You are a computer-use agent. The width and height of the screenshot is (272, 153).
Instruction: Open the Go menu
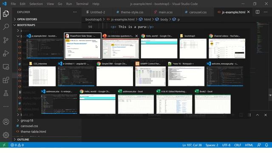(60, 4)
